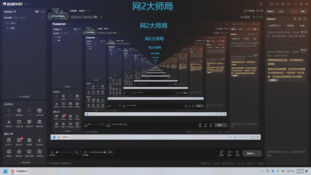
Task: Show hidden tray icons chevron
Action: click(x=262, y=171)
